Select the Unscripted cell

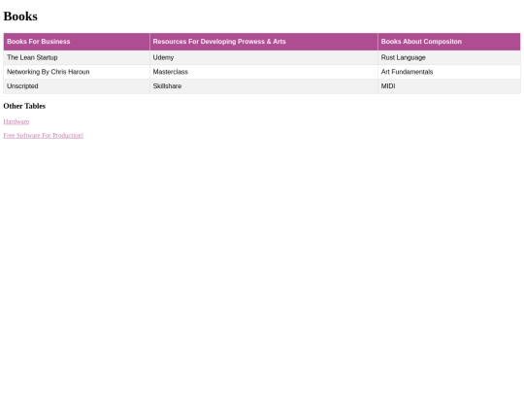pyautogui.click(x=77, y=86)
